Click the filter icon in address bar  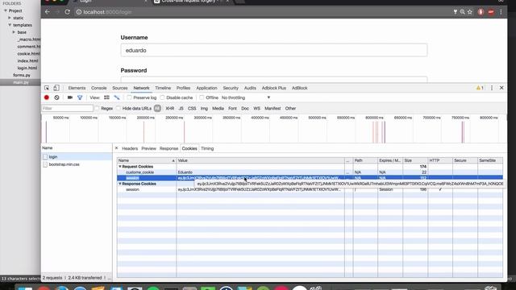tap(455, 12)
